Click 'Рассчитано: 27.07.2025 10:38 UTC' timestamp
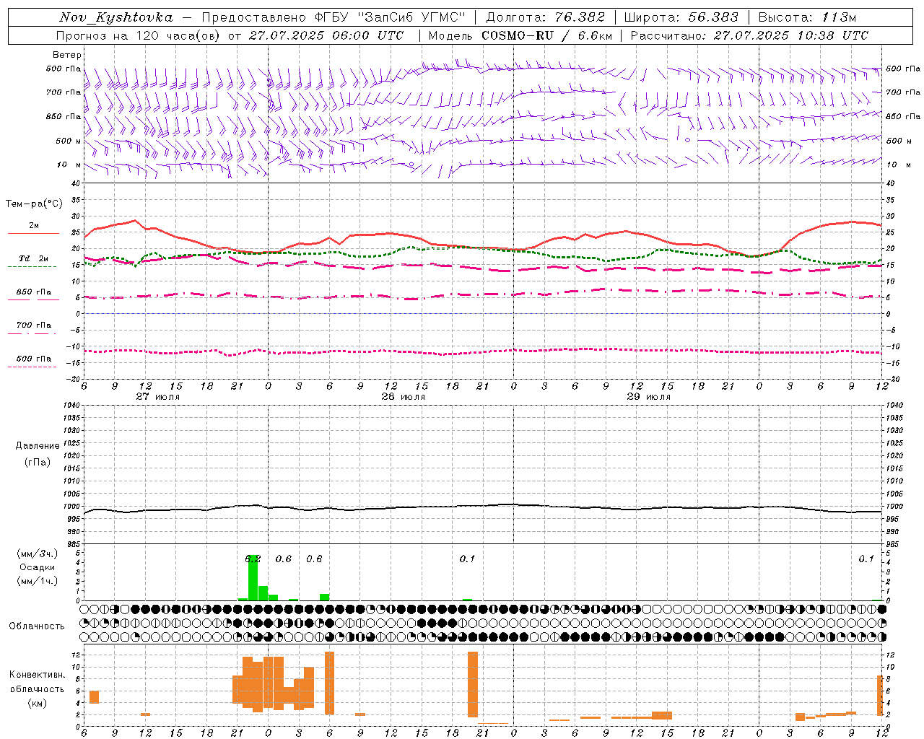Viewport: 924px width, 739px height. pos(749,35)
